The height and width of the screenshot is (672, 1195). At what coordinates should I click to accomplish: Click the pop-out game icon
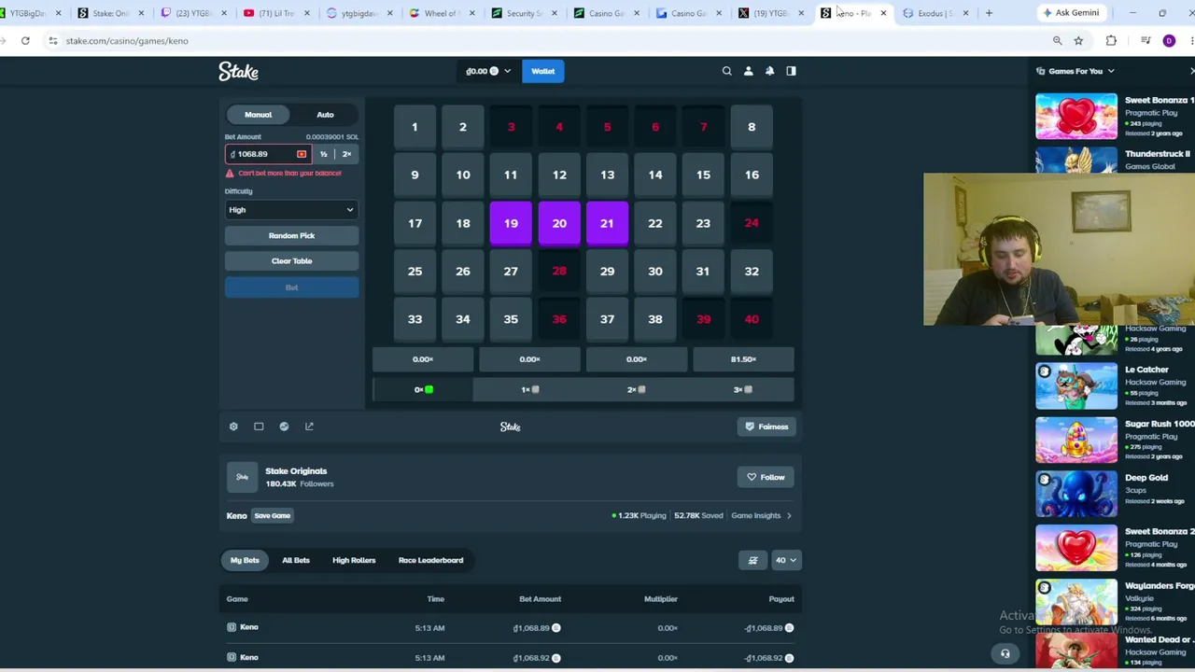point(309,427)
